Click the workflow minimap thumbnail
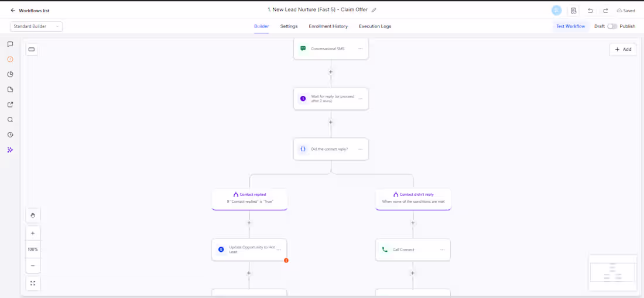 click(x=612, y=274)
